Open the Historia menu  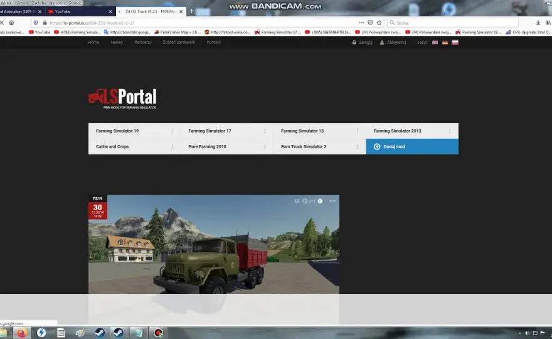point(22,3)
